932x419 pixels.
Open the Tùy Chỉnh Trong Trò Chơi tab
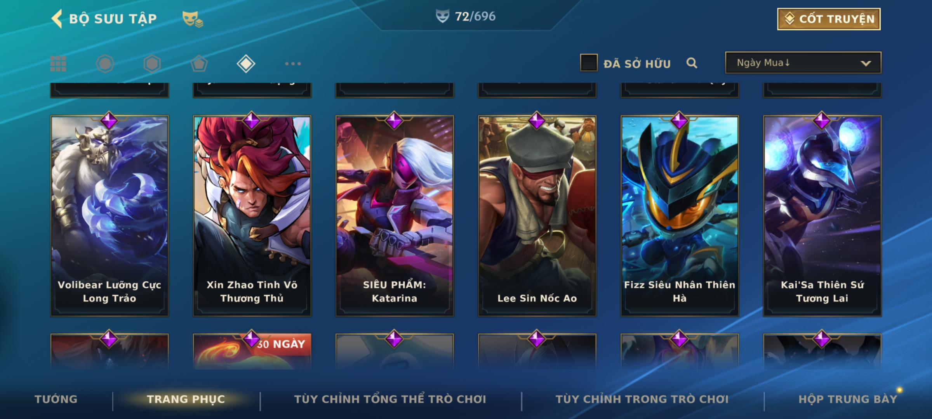[x=642, y=399]
